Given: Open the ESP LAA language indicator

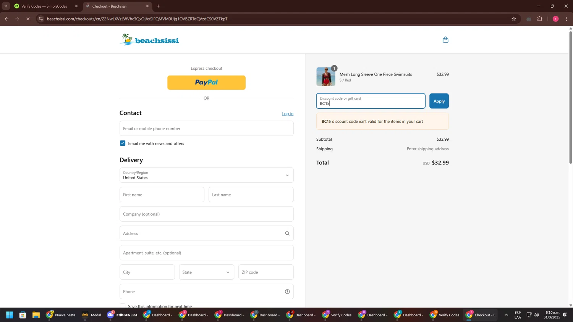Looking at the screenshot, I should pos(518,315).
